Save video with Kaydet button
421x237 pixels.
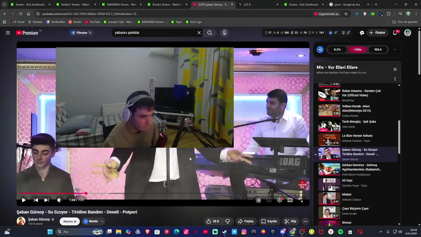[x=269, y=221]
